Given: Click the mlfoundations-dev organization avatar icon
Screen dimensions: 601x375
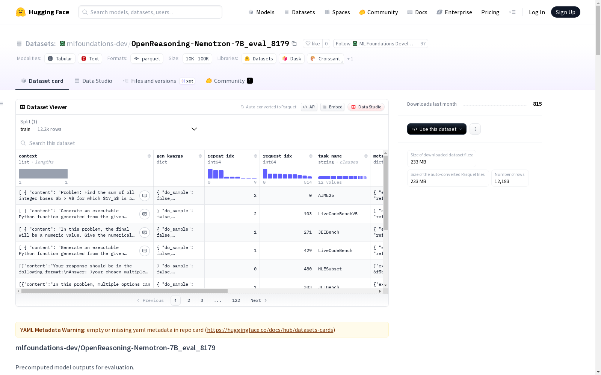Looking at the screenshot, I should (x=62, y=44).
